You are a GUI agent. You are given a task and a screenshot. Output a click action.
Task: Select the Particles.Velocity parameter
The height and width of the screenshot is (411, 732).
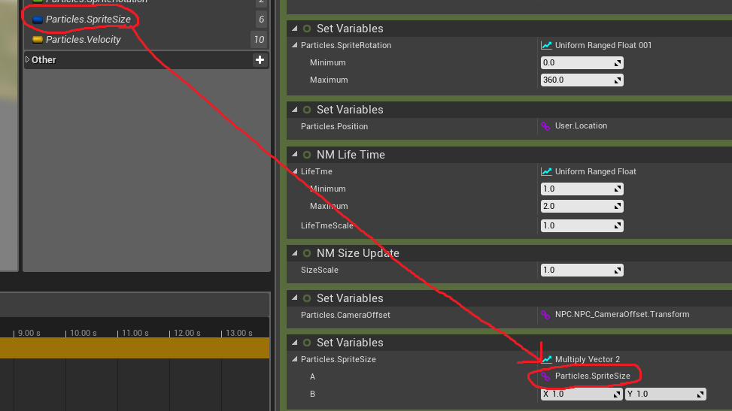coord(83,40)
